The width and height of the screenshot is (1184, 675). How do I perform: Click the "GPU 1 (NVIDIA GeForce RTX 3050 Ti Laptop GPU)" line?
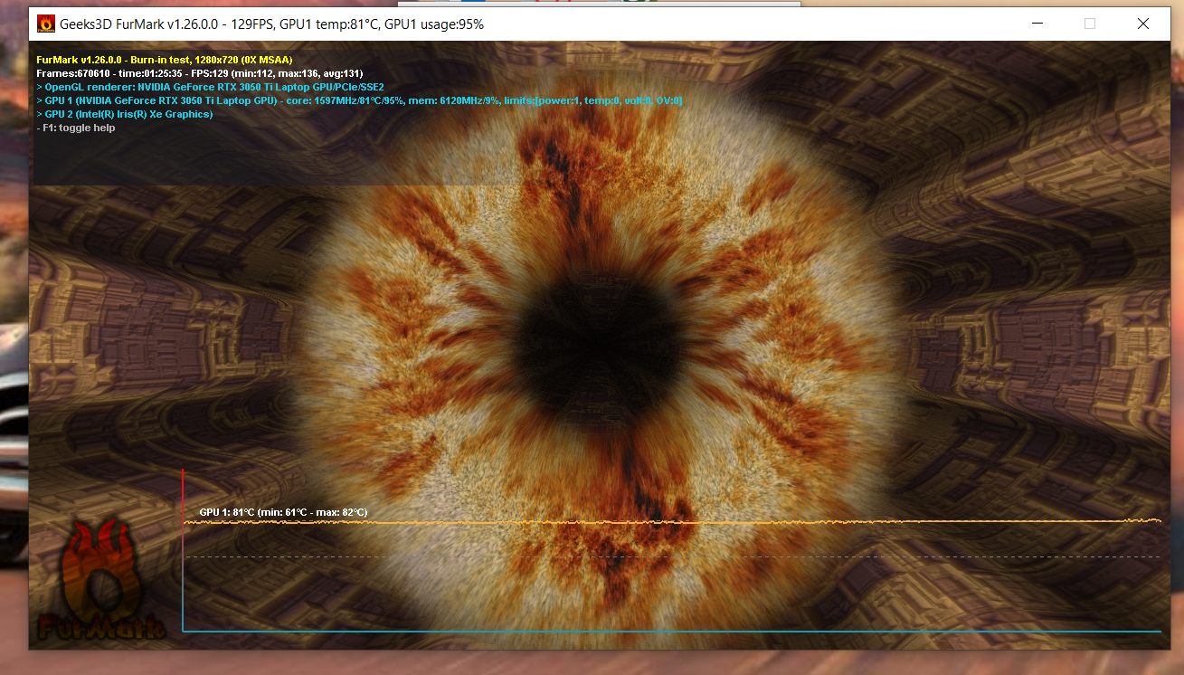pyautogui.click(x=359, y=100)
